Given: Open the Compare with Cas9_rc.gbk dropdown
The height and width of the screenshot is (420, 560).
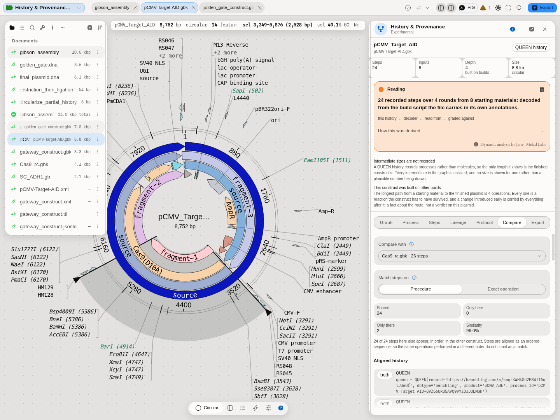Looking at the screenshot, I should point(462,256).
